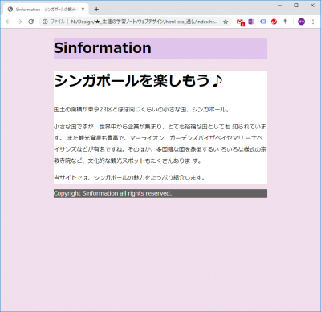Open Chrome's three-dot menu
The width and height of the screenshot is (321, 312).
click(313, 22)
